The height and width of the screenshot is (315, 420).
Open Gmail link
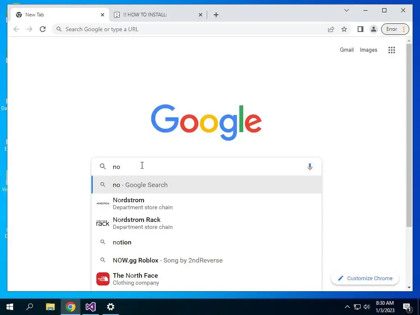pos(347,50)
